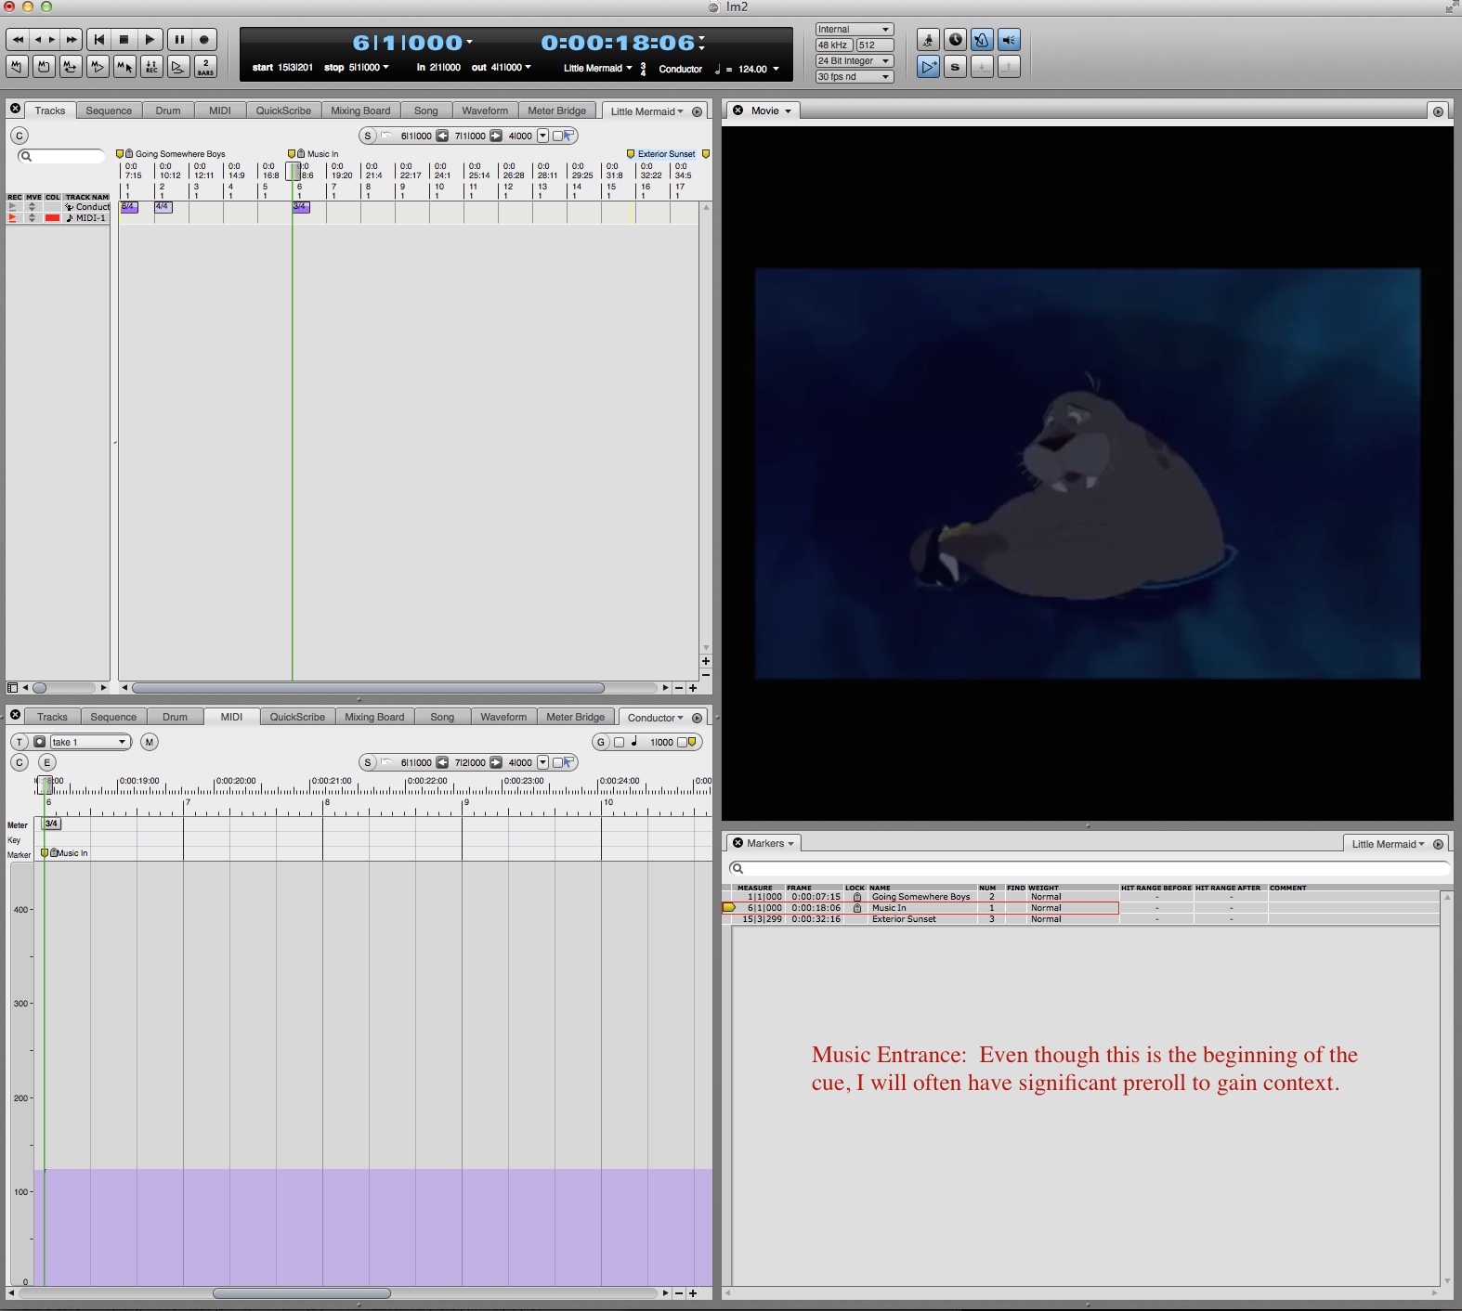Click the 48 kHz sample rate field
The image size is (1462, 1311).
[834, 45]
